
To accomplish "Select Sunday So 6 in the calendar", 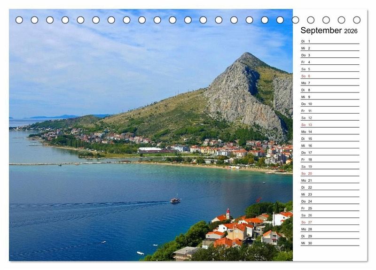I will (329, 76).
